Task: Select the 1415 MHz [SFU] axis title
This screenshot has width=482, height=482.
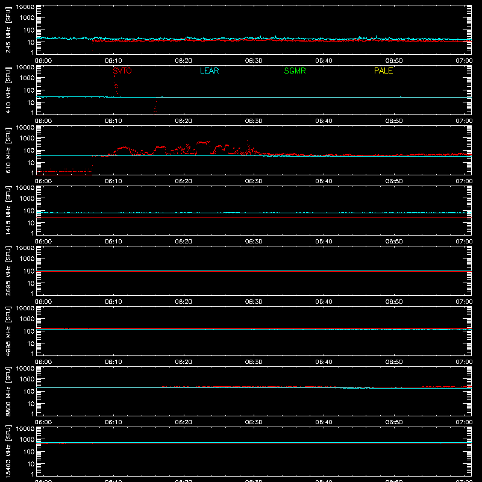Action: coord(8,210)
